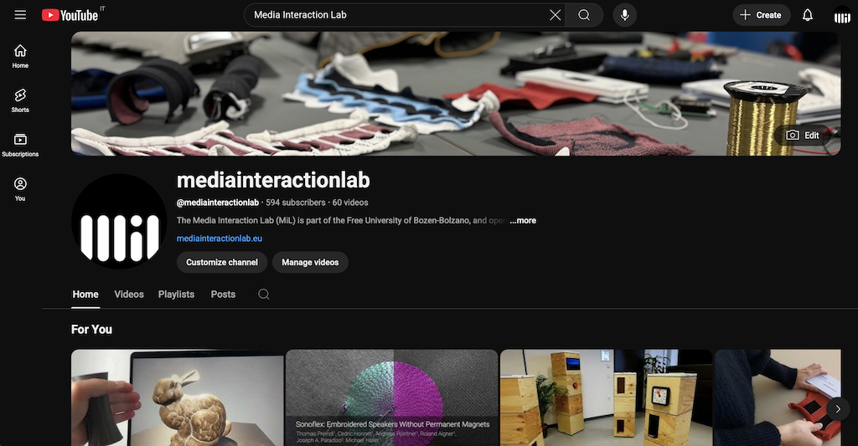Edit the channel banner image

(803, 135)
